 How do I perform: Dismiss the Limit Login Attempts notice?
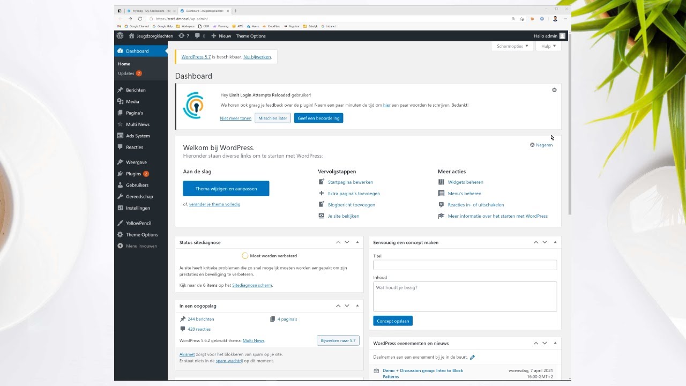[554, 90]
